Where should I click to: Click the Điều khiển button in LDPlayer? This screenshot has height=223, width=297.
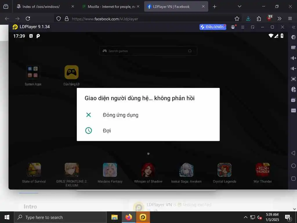tap(213, 27)
